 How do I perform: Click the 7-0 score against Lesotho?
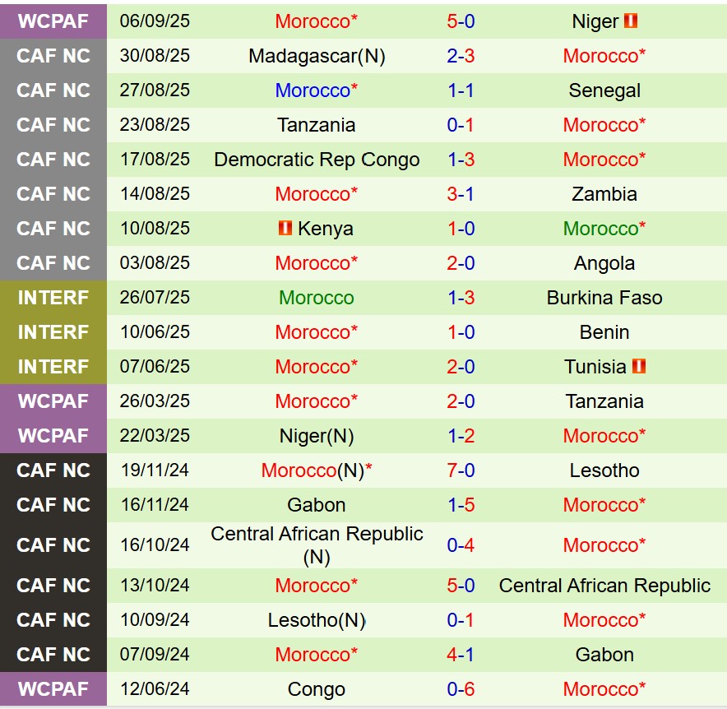pos(461,470)
